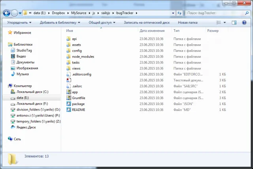This screenshot has height=169, width=253.
Task: Select Сеть in the navigation pane
Action: pos(17,139)
